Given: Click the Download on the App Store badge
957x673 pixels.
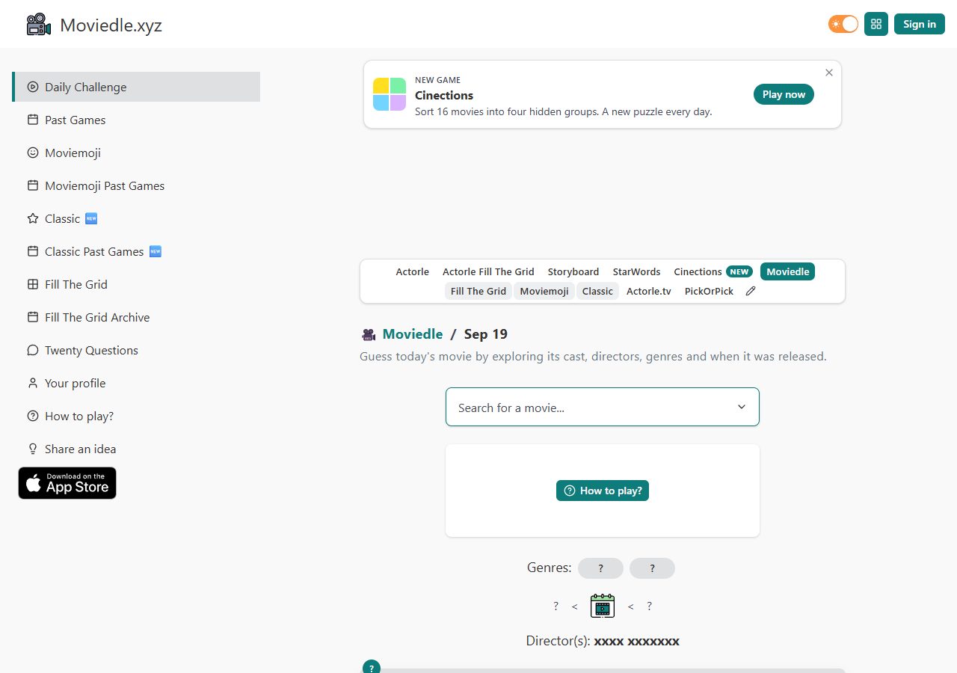Looking at the screenshot, I should (x=67, y=483).
